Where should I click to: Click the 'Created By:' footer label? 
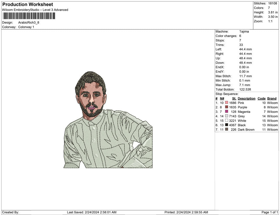pyautogui.click(x=10, y=212)
